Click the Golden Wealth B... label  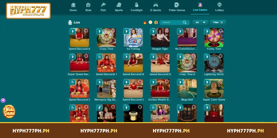(x=160, y=100)
